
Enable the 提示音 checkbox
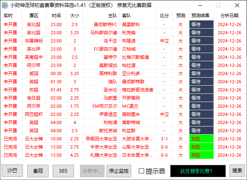(142, 171)
